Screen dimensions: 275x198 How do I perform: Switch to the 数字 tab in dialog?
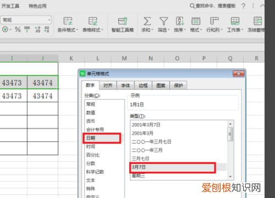pyautogui.click(x=90, y=85)
